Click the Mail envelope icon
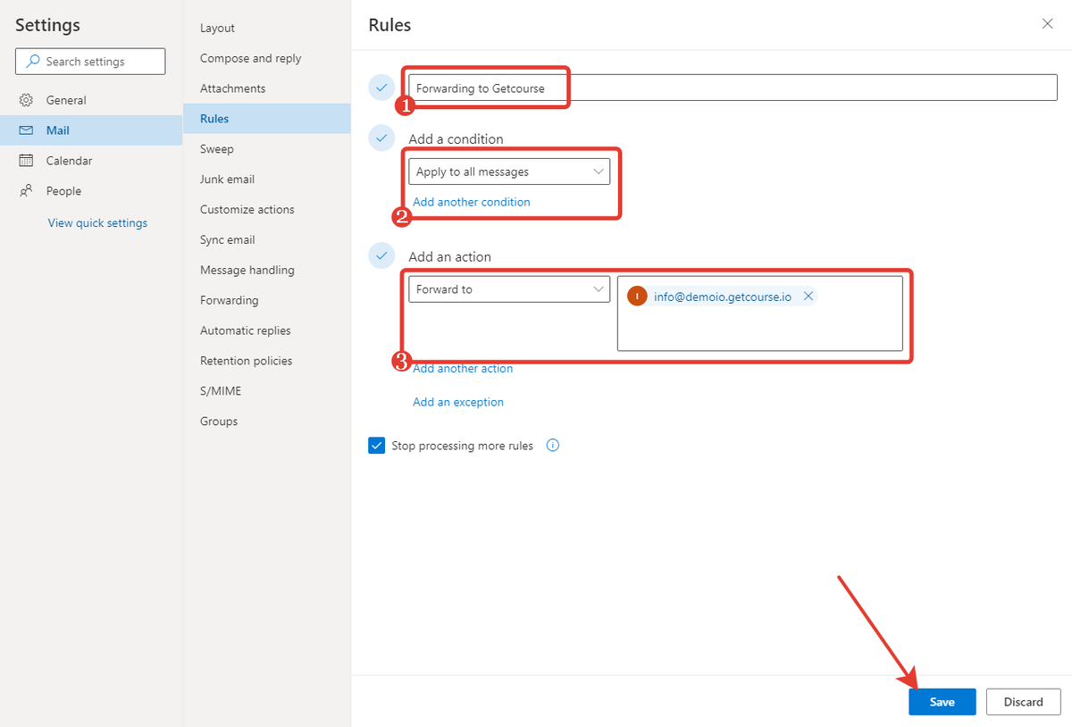1072x727 pixels. [27, 130]
